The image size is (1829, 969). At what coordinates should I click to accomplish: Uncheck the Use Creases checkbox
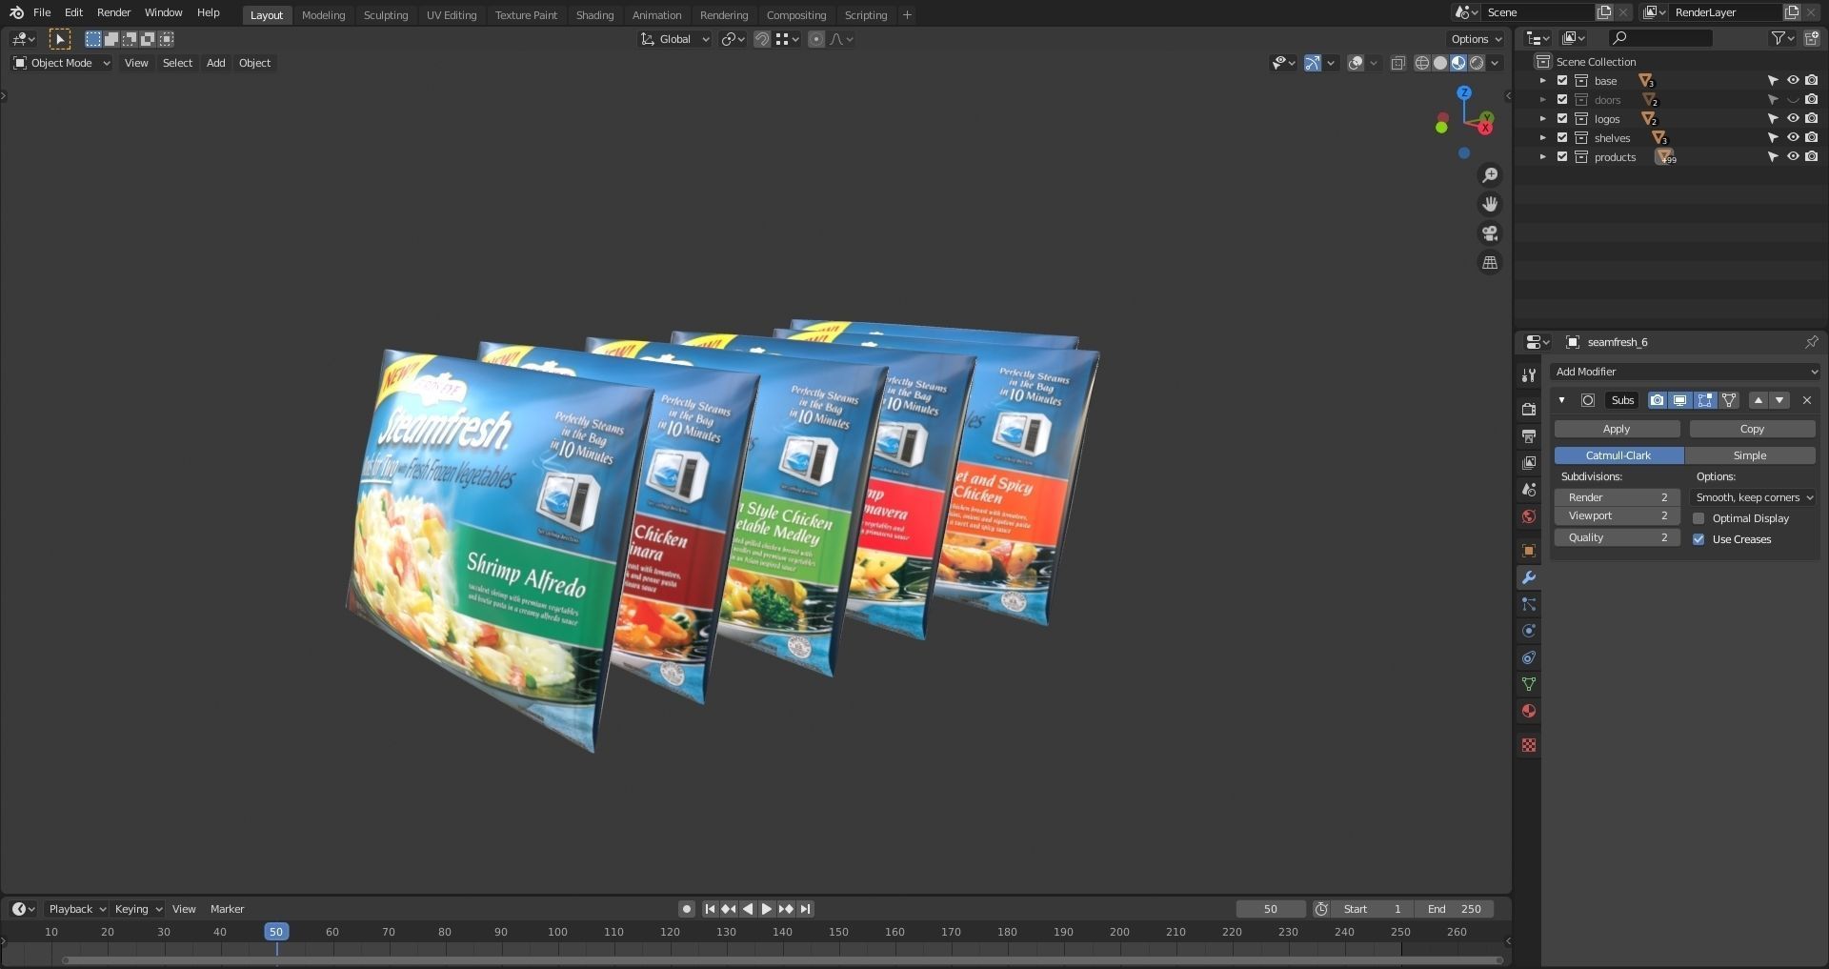coord(1698,539)
